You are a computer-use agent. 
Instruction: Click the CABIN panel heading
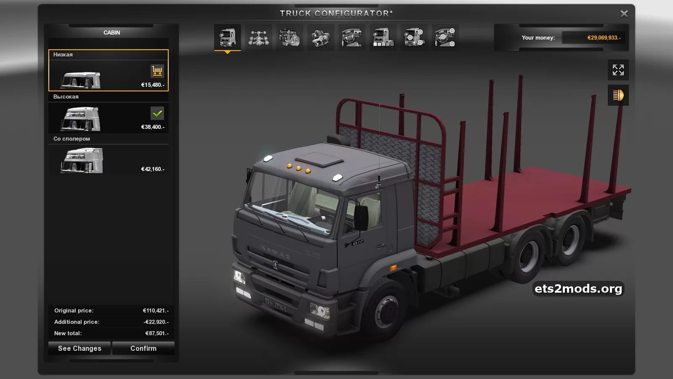pos(112,32)
